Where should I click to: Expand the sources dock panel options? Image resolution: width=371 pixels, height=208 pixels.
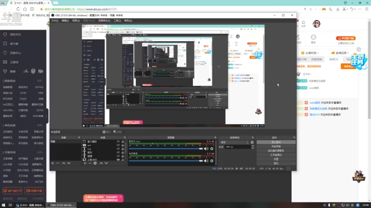(x=125, y=137)
